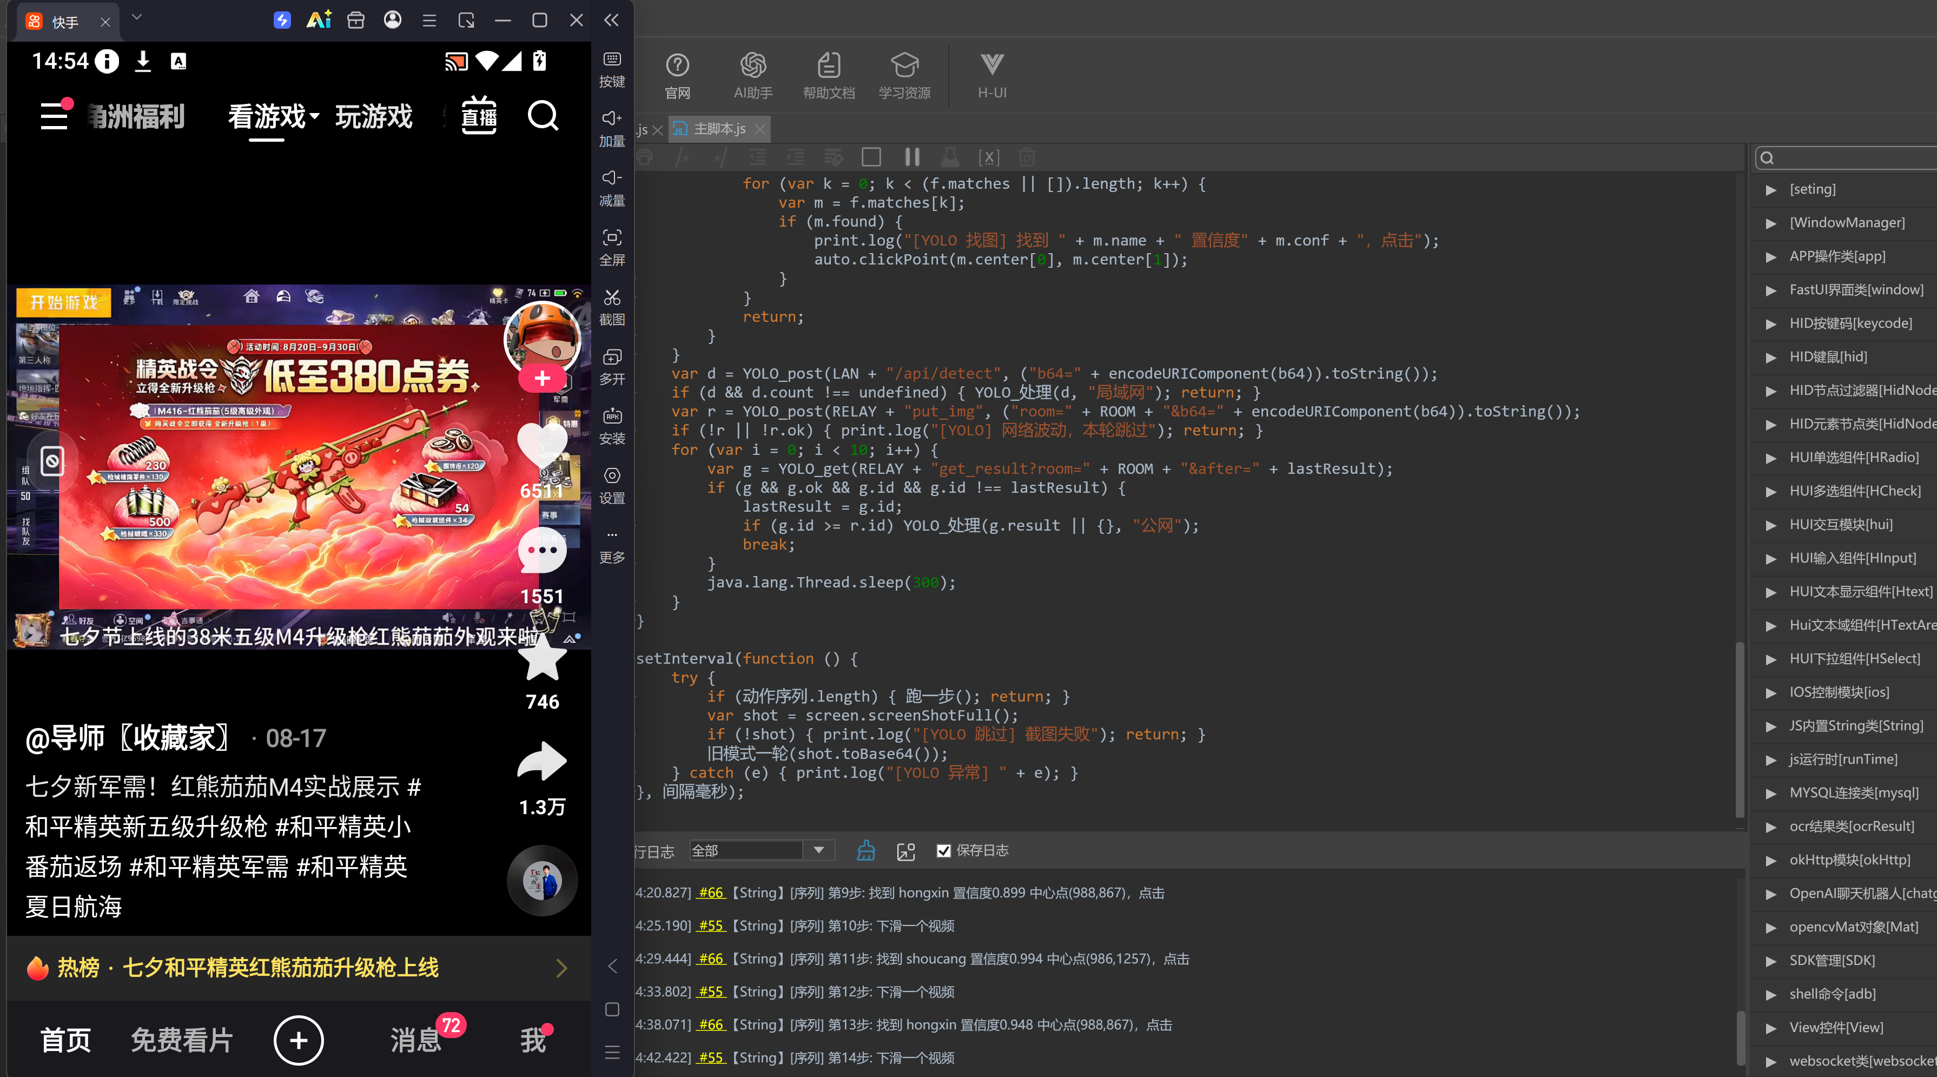Open the 我 profile tab
The width and height of the screenshot is (1937, 1077).
tap(533, 1040)
